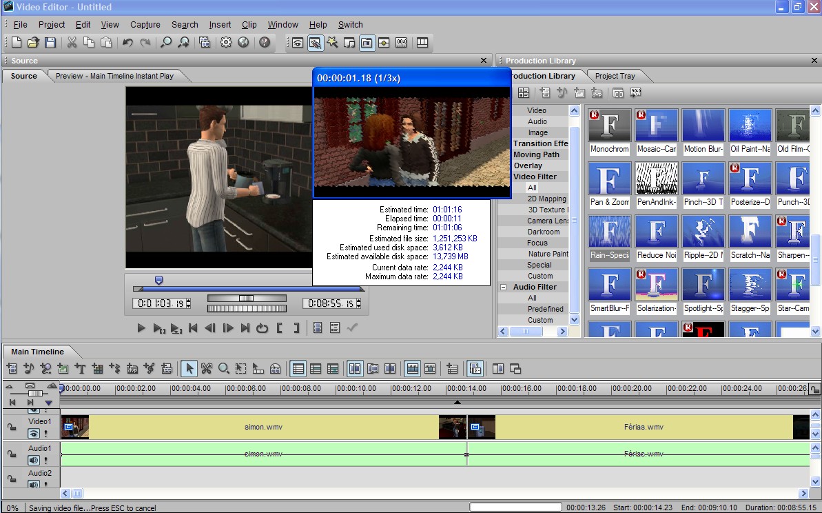Insert a DVP clip with the dvp icon
The image size is (822, 513).
[132, 369]
